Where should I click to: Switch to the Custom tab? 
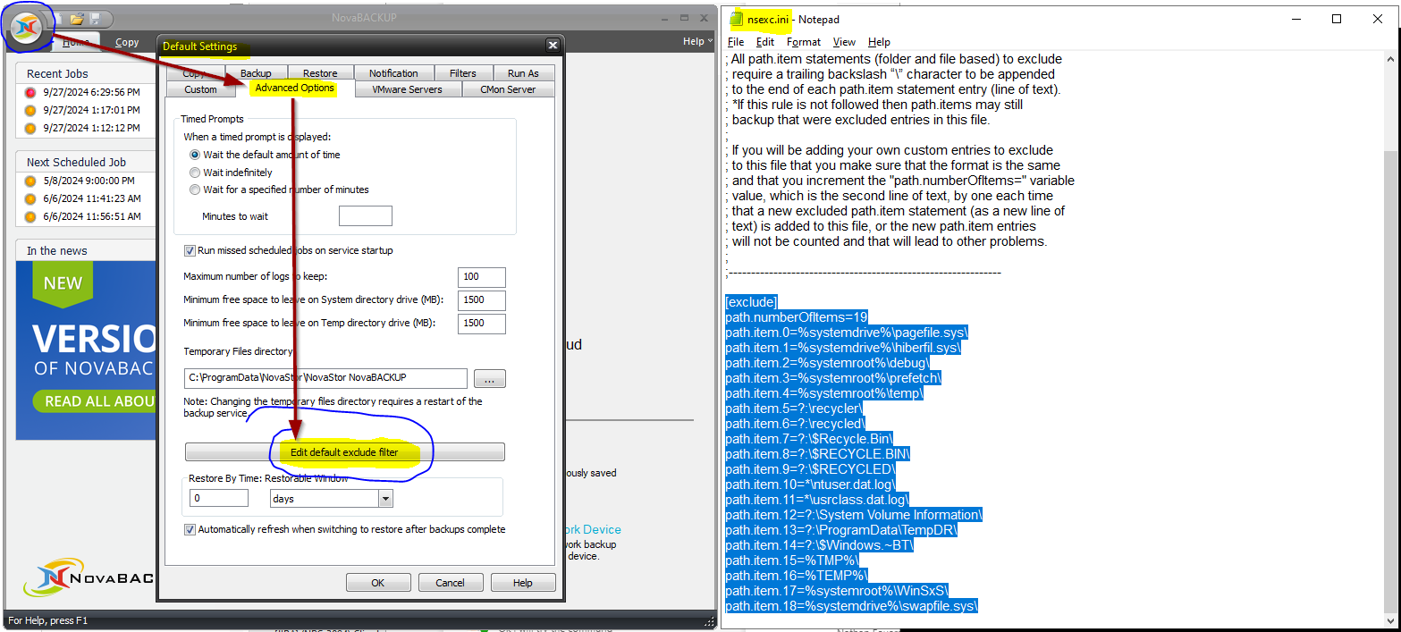click(200, 89)
